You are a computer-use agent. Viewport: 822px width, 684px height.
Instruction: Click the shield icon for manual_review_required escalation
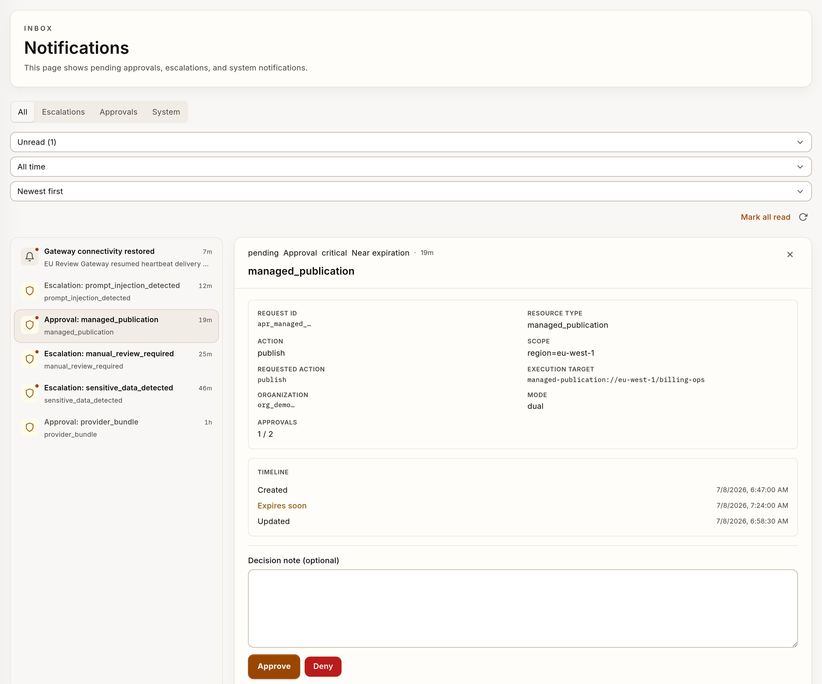click(x=29, y=359)
